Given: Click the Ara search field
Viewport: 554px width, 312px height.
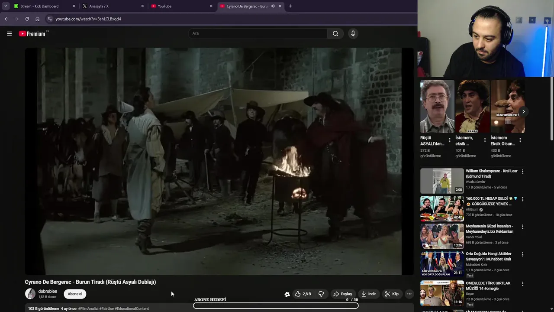Looking at the screenshot, I should tap(258, 33).
